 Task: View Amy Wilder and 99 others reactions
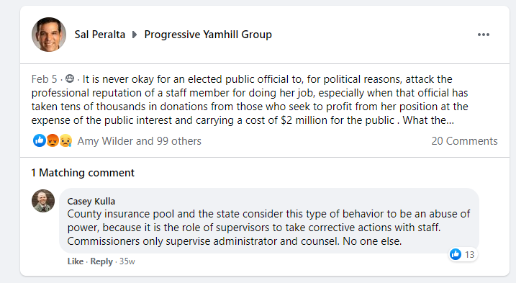click(139, 141)
